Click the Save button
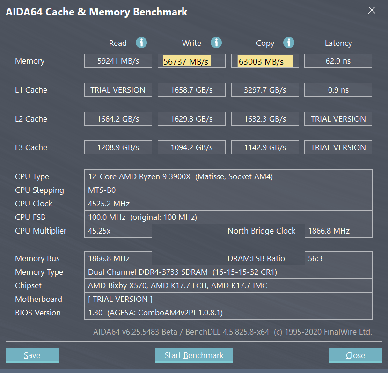 (x=32, y=355)
